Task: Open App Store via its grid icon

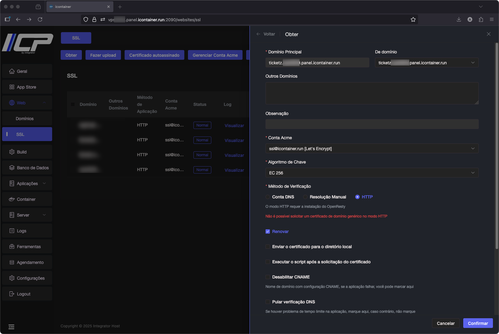Action: coord(12,87)
